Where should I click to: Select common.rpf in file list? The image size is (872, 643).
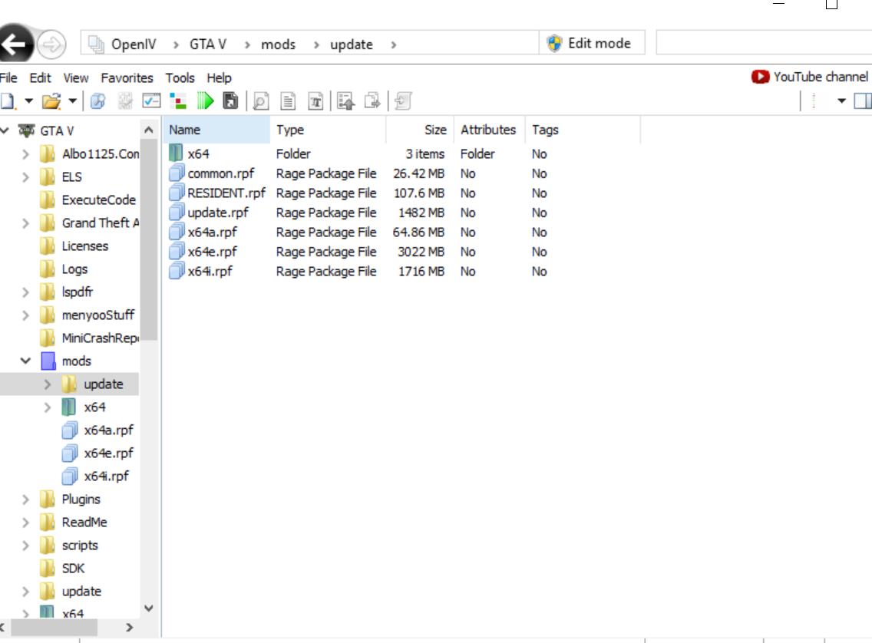click(x=220, y=173)
